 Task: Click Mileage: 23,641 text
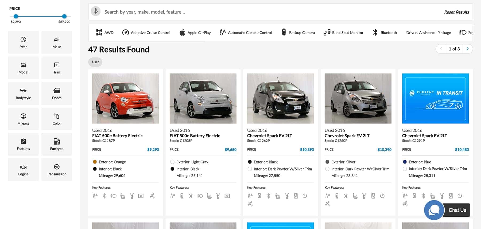click(344, 176)
